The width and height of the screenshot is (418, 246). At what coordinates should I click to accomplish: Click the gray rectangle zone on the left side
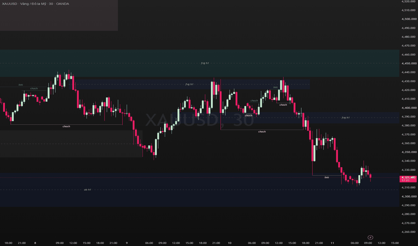[71, 144]
